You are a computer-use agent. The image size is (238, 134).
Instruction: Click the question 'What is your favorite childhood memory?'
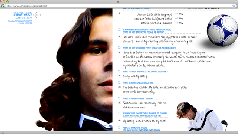point(145,72)
